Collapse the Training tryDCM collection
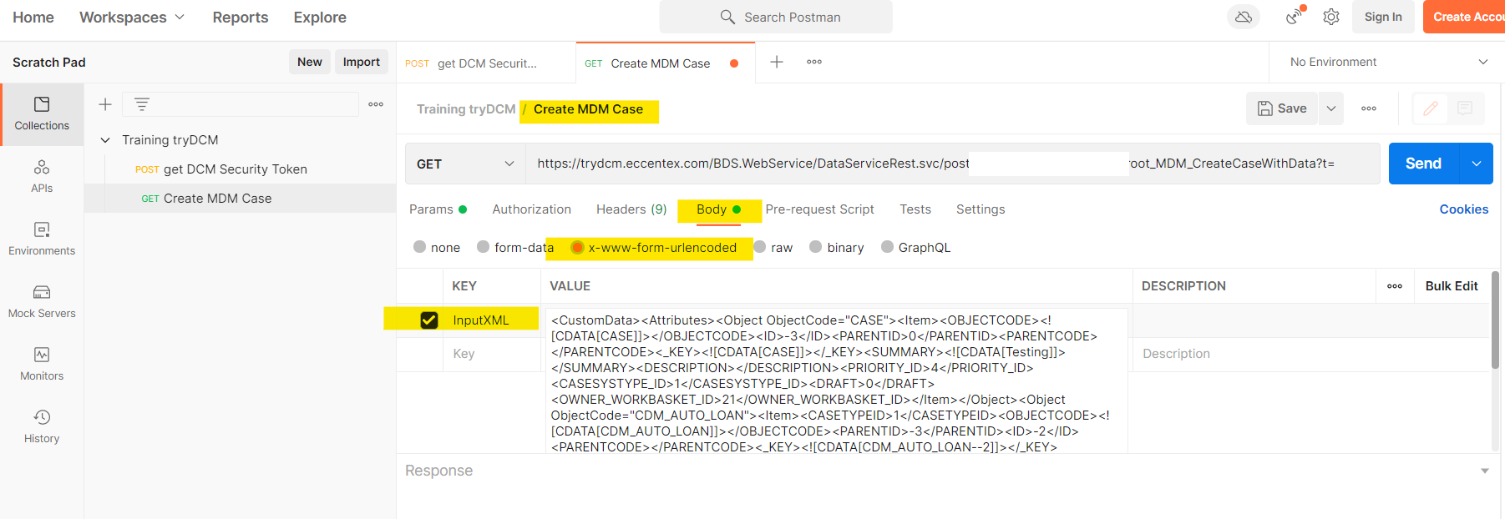The height and width of the screenshot is (519, 1505). click(x=105, y=140)
